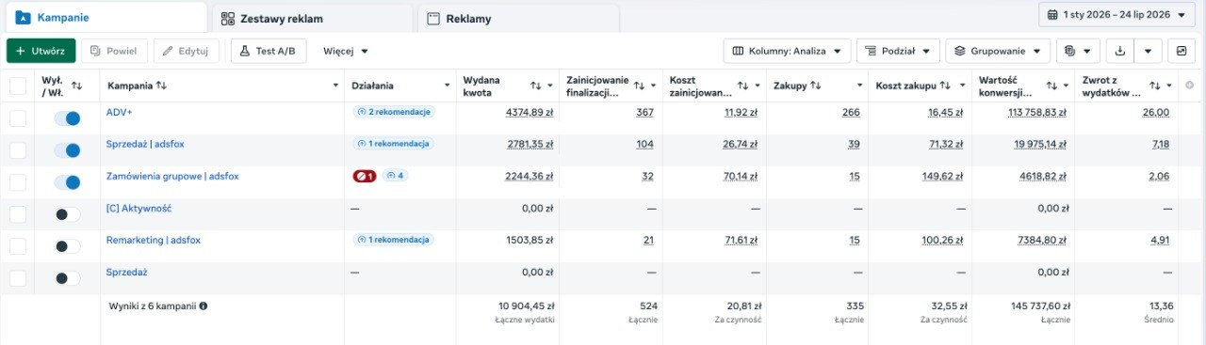Open export options arrow next to download
Image resolution: width=1206 pixels, height=345 pixels.
[x=1148, y=51]
